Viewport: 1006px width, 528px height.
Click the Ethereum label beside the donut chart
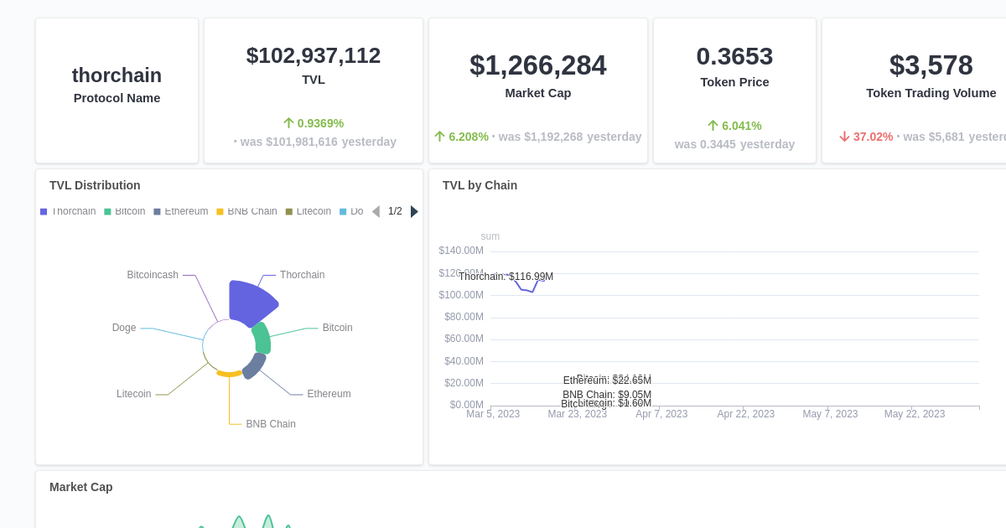click(x=329, y=394)
